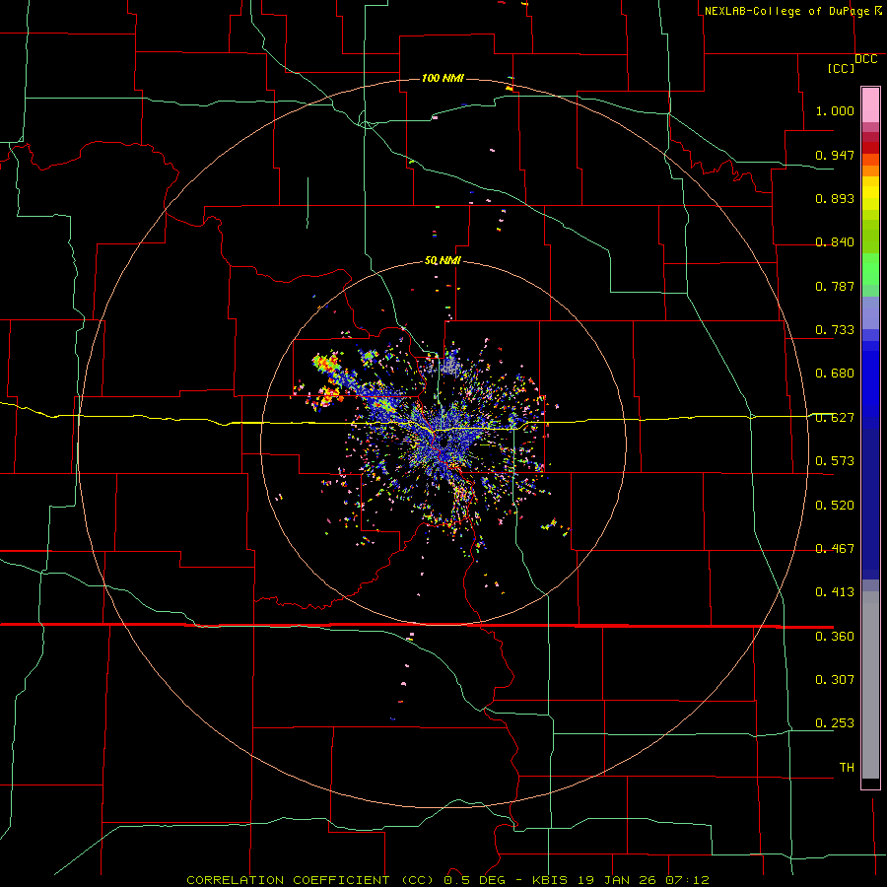
Task: Select the 0.573 legend value
Action: click(x=835, y=461)
